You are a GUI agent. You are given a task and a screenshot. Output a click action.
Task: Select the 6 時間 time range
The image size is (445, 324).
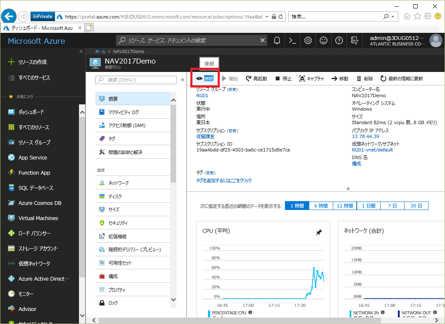pyautogui.click(x=321, y=205)
